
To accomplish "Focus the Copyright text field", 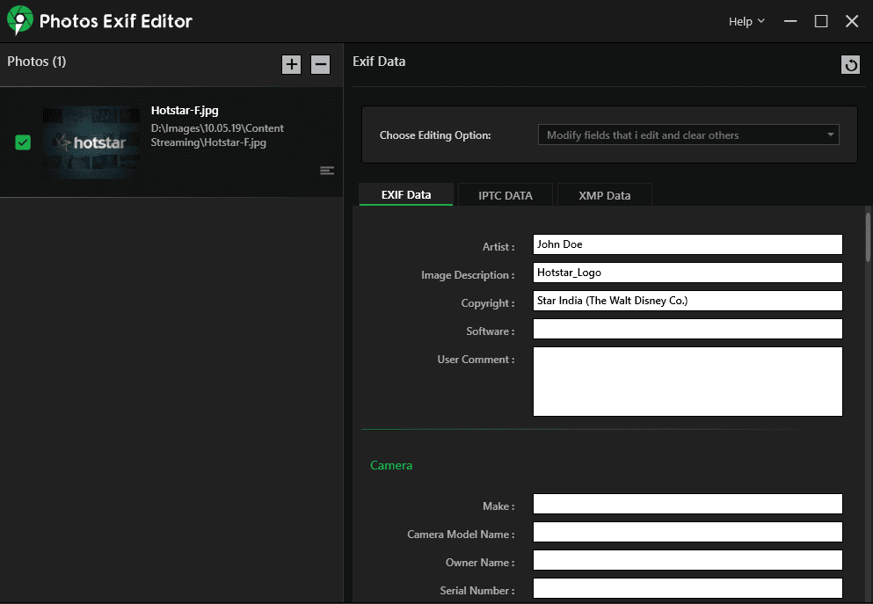I will click(x=687, y=301).
